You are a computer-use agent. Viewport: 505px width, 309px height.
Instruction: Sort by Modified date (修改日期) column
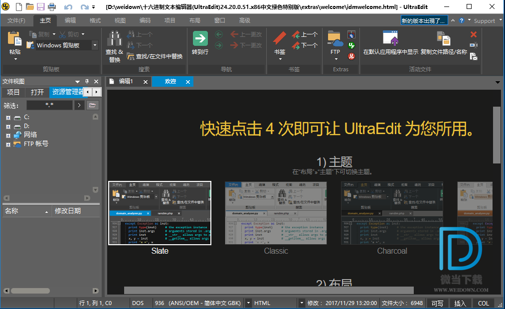76,211
